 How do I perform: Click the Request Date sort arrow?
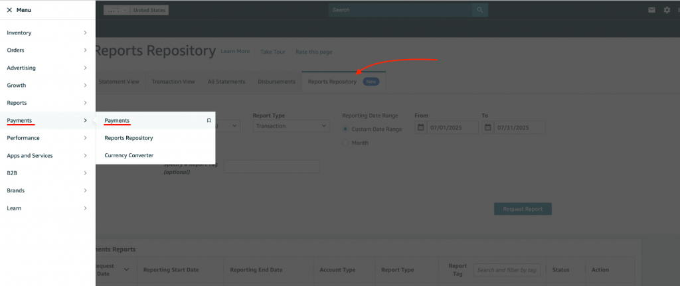(127, 269)
